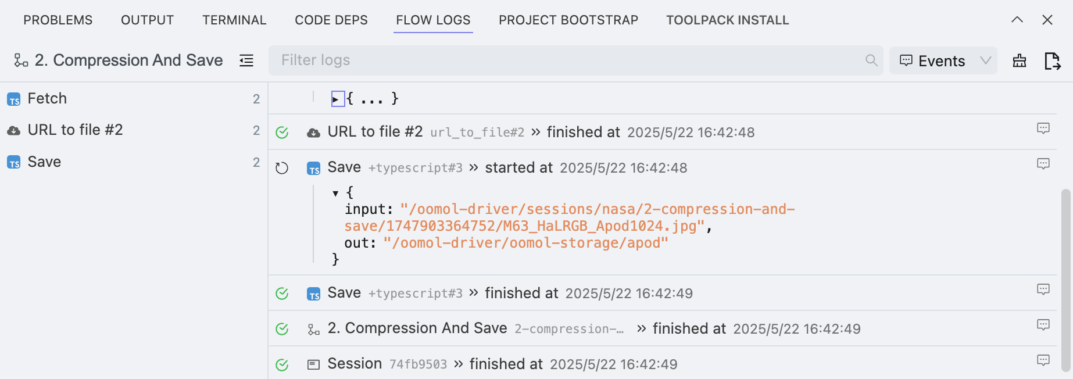Image resolution: width=1073 pixels, height=379 pixels.
Task: Select the Save node in sidebar
Action: click(44, 162)
